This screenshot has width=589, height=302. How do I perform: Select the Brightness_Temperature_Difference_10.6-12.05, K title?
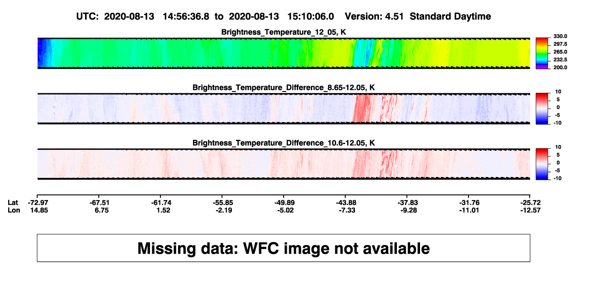point(284,143)
